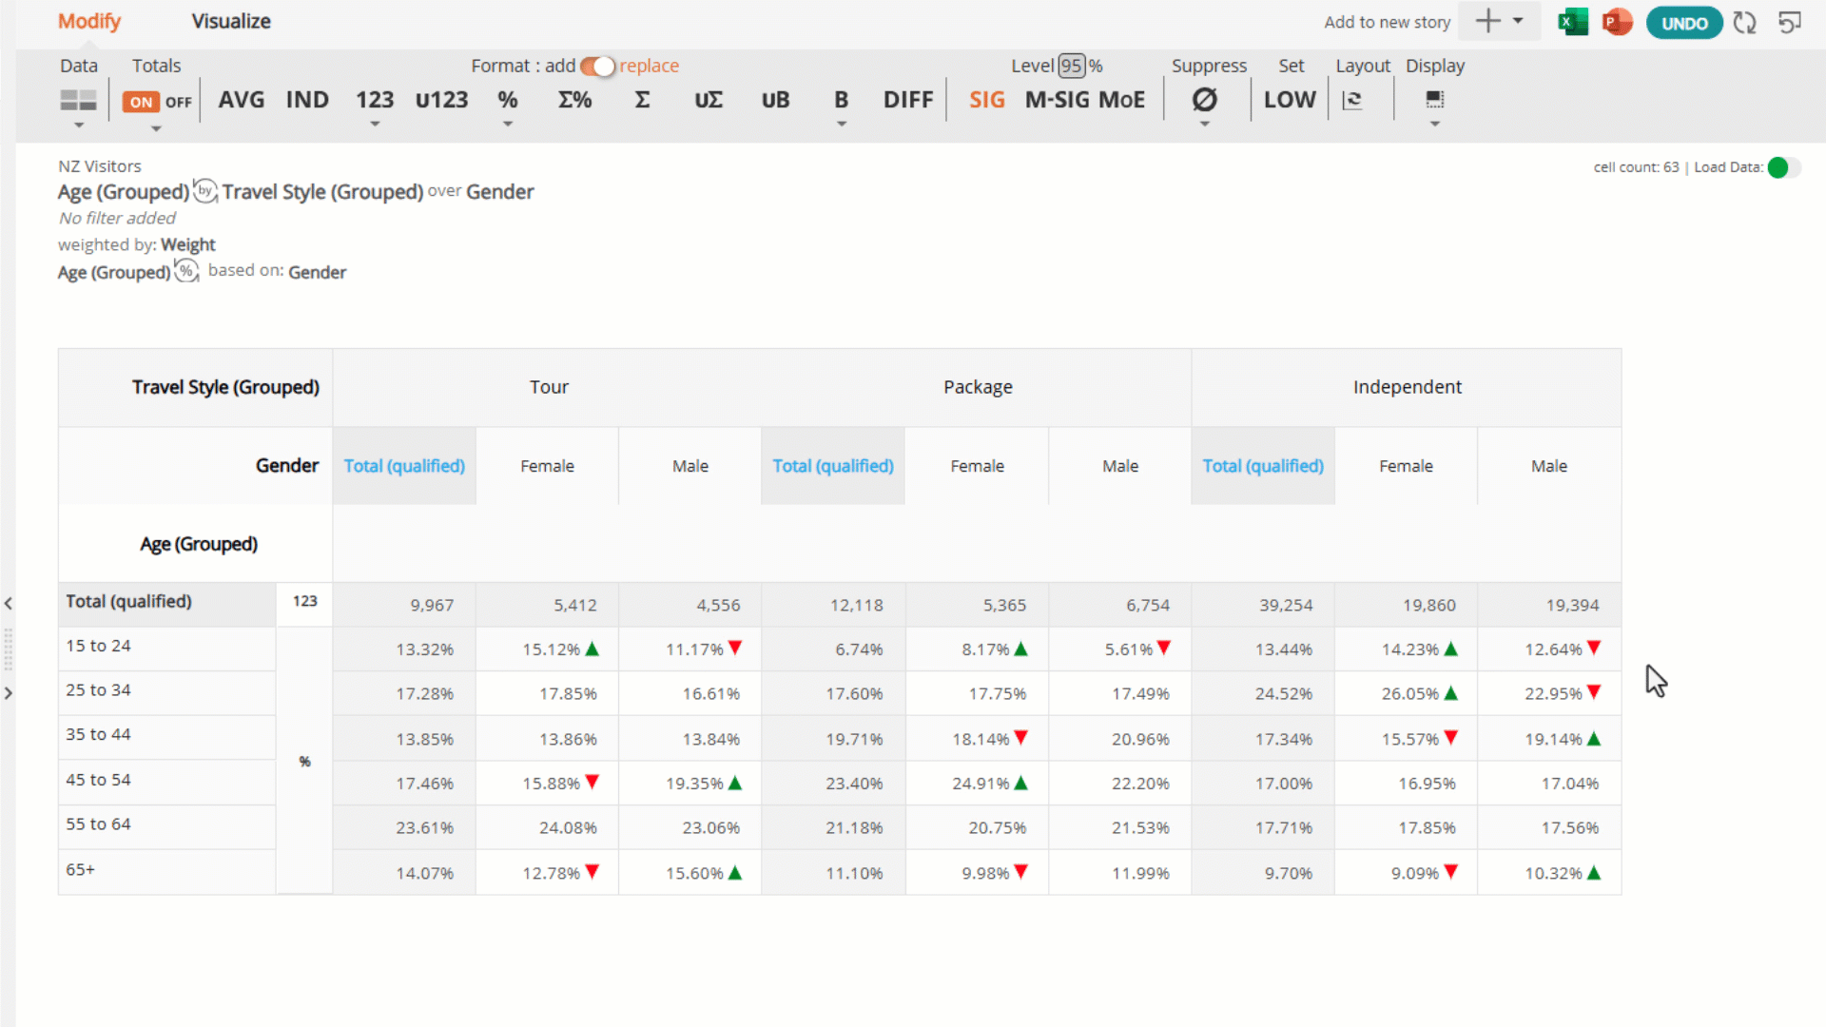
Task: Export to PowerPoint icon
Action: point(1617,22)
